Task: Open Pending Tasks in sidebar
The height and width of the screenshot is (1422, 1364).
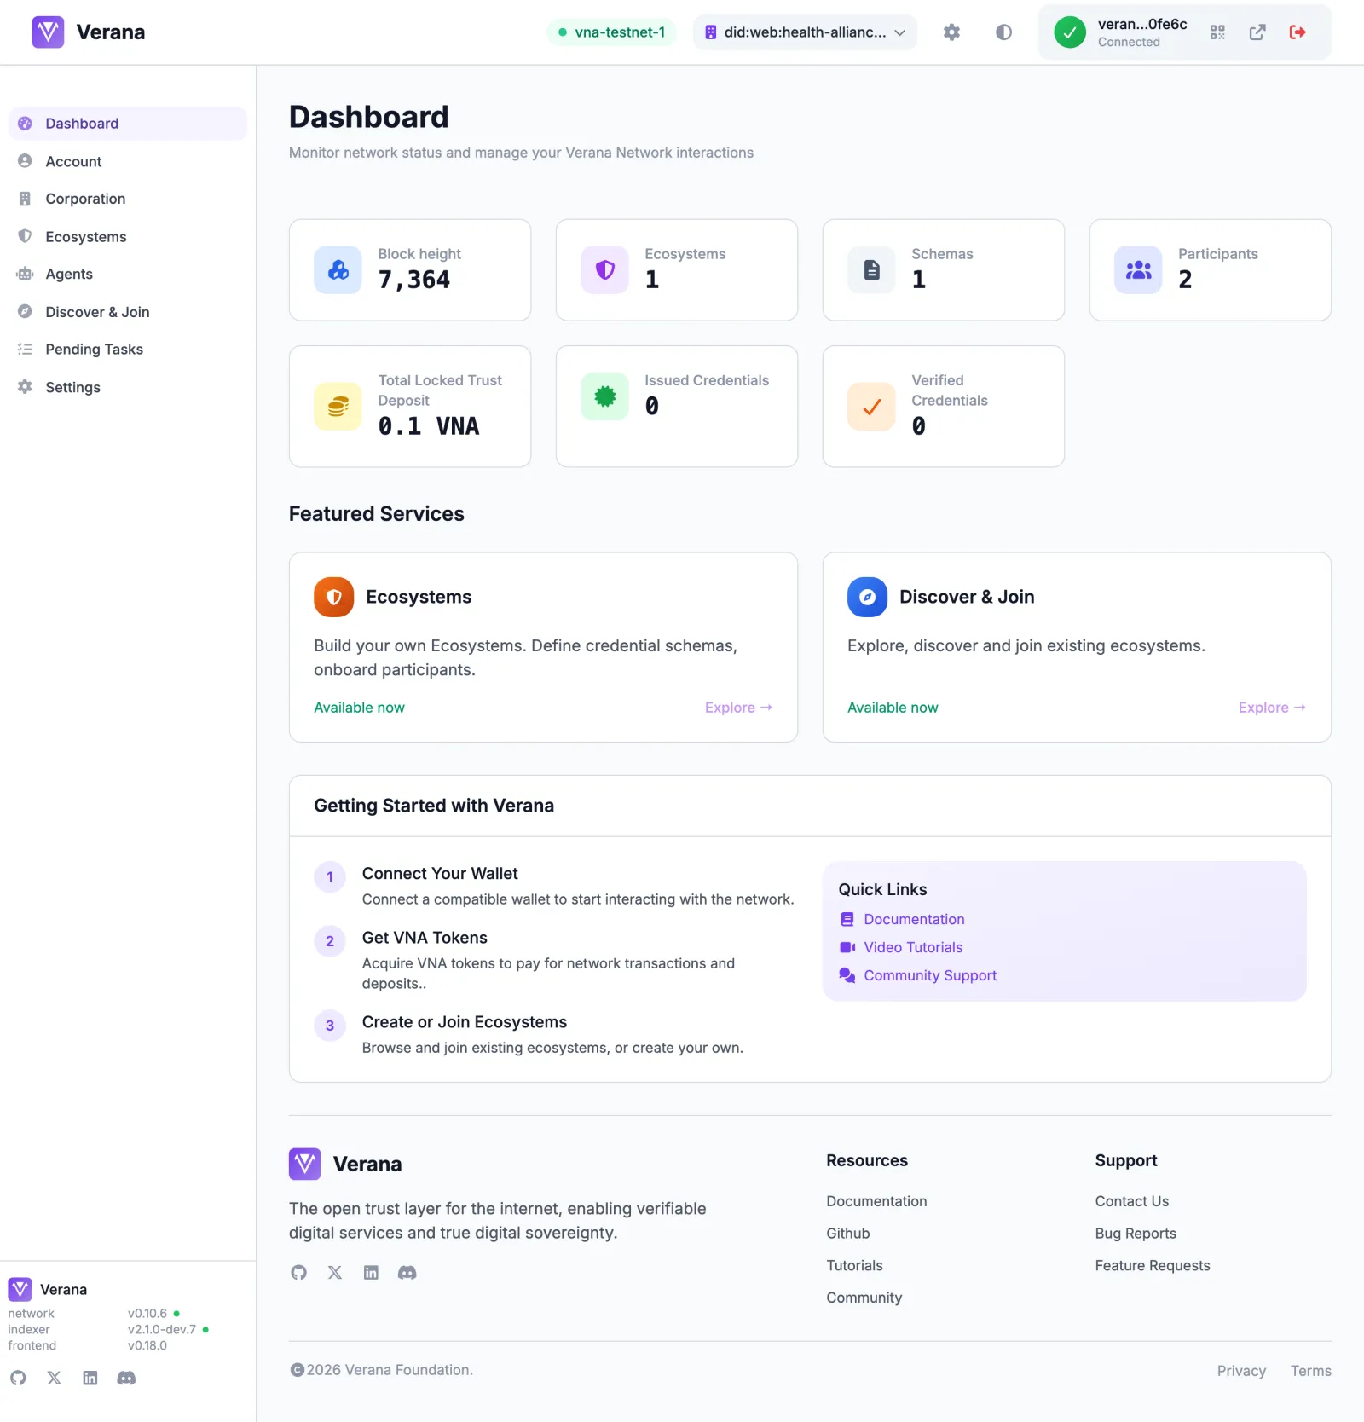Action: (128, 350)
